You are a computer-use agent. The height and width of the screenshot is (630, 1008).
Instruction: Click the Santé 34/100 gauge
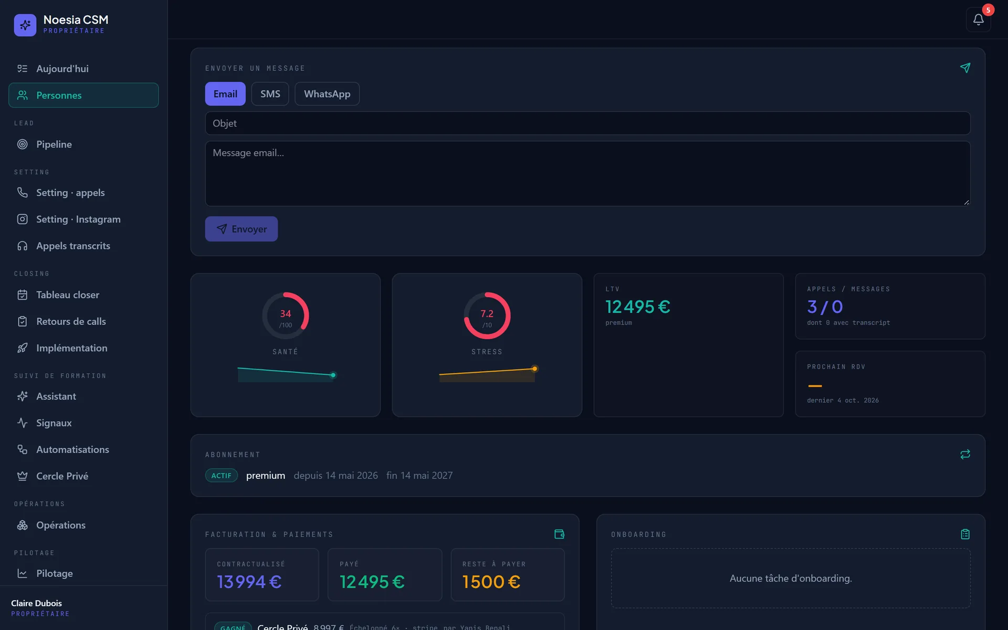(286, 316)
